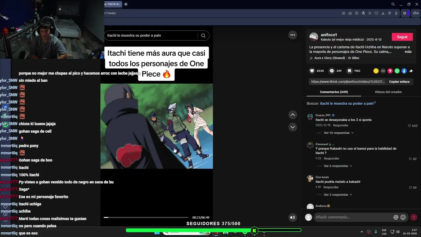Image resolution: width=421 pixels, height=237 pixels.
Task: Open the ad-blocker shield icon
Action: click(357, 13)
